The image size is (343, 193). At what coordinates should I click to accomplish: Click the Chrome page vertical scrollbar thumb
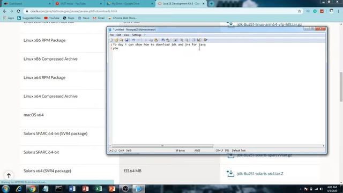341,87
